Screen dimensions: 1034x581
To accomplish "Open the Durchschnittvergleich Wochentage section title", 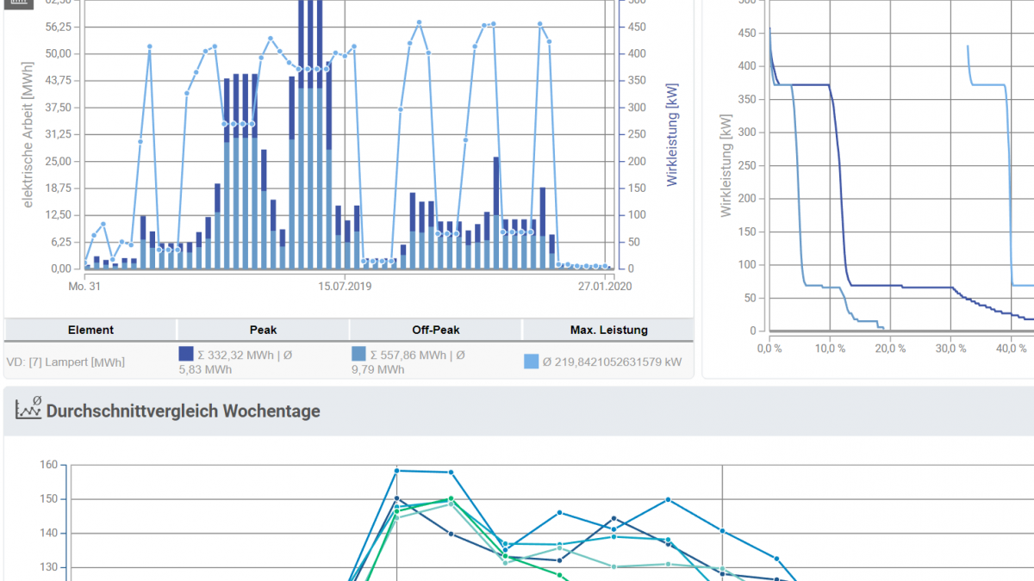I will (183, 411).
